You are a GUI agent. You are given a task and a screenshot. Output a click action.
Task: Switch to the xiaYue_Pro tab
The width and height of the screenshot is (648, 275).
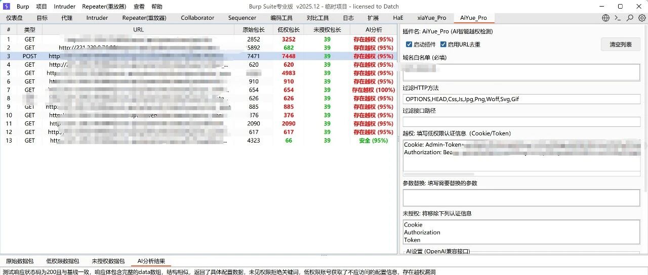coord(432,18)
